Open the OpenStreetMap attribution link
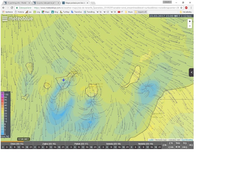 click(187, 140)
